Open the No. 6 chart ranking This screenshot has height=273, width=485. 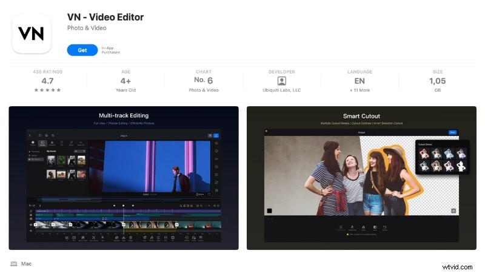(204, 80)
